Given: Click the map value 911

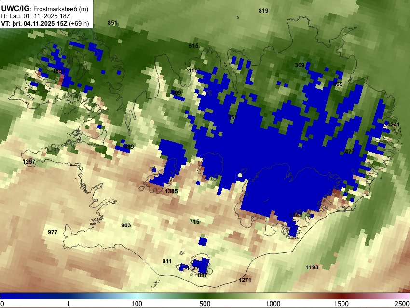Looking at the screenshot, I should 167,261.
